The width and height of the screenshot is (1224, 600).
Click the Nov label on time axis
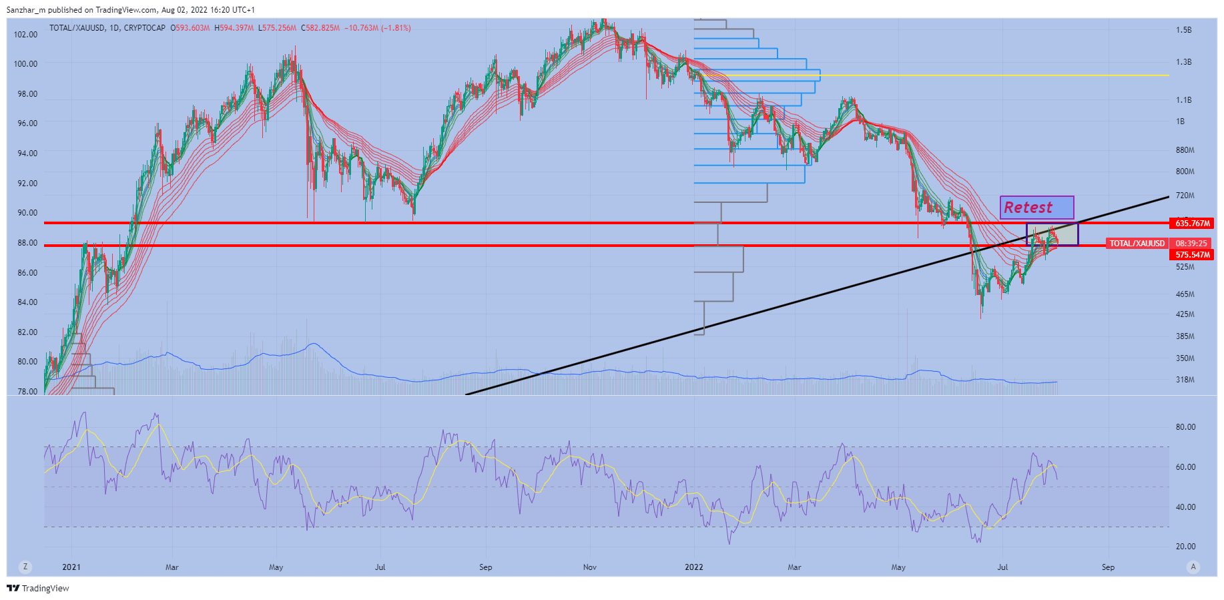(x=590, y=567)
